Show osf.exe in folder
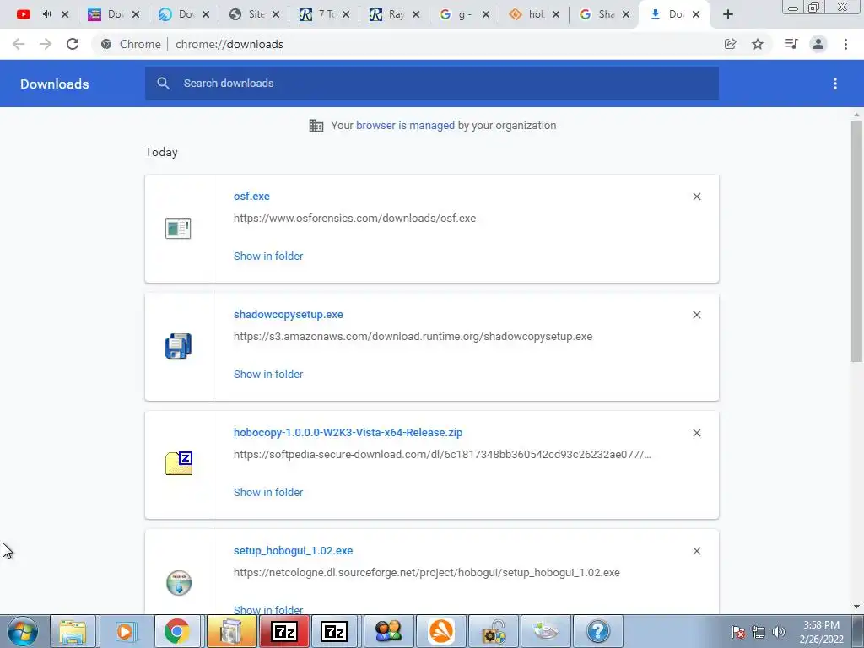Viewport: 864px width, 648px height. pyautogui.click(x=268, y=256)
